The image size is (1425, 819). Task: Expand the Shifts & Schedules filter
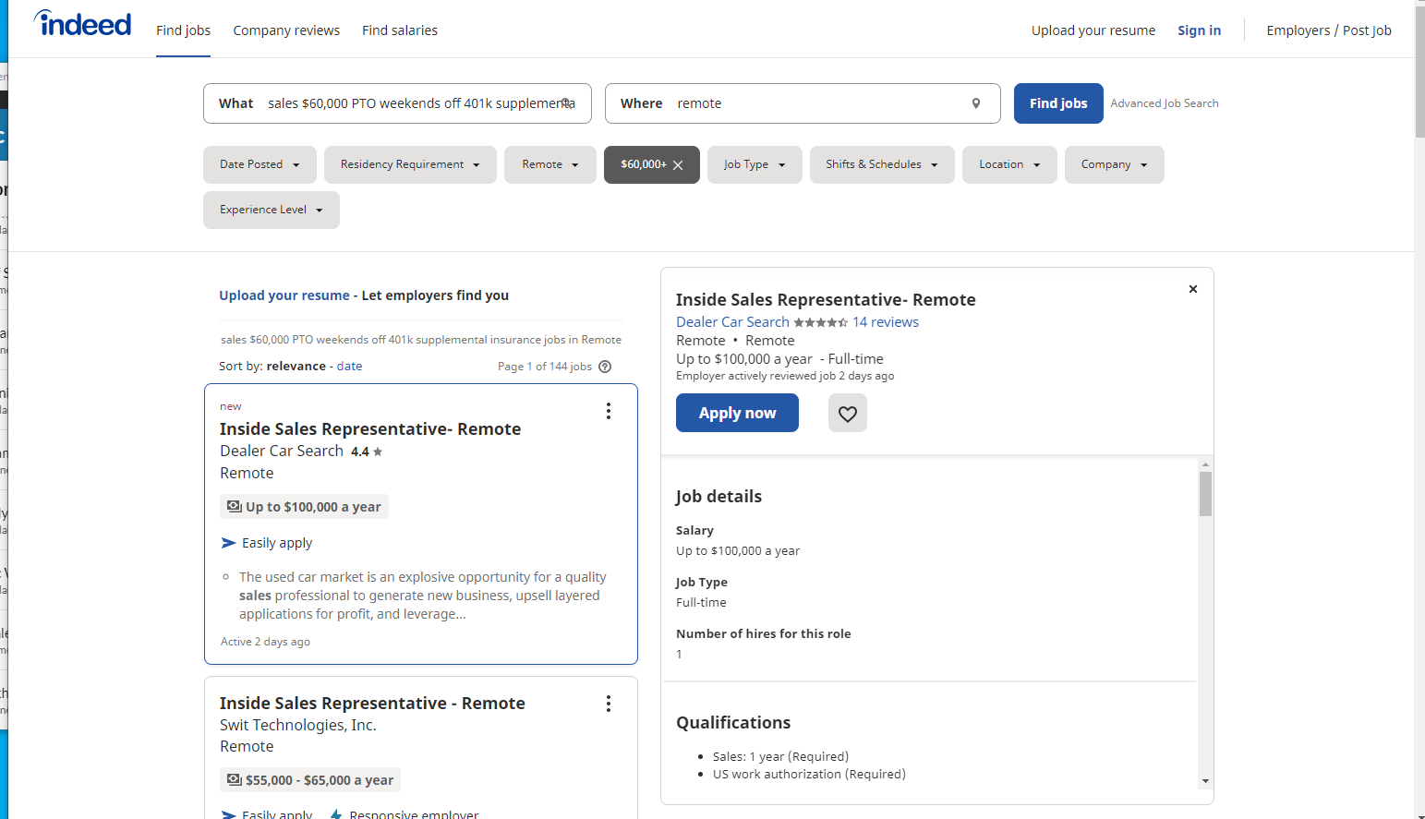(882, 164)
